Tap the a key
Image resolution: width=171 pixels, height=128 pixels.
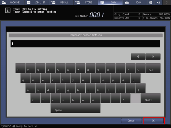click(30, 88)
